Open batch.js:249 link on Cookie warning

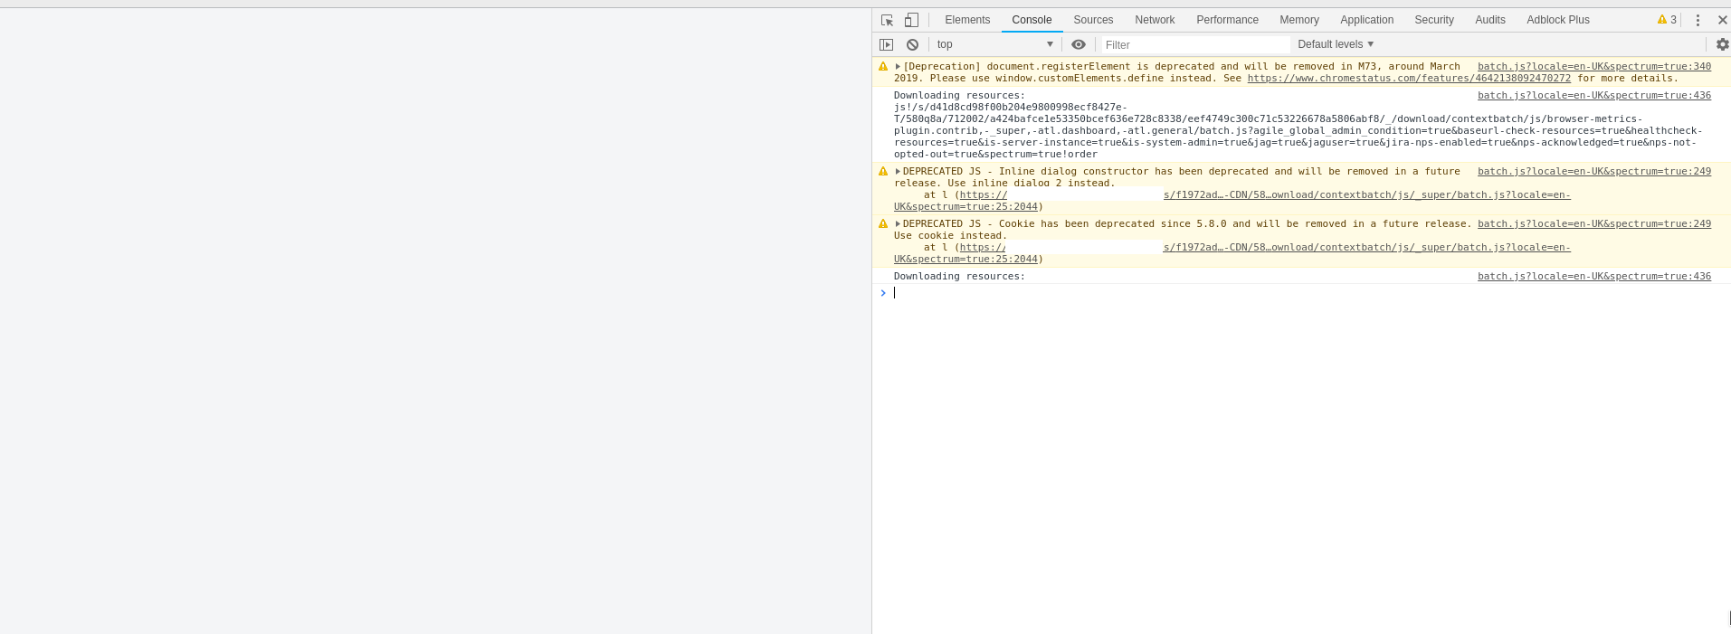pyautogui.click(x=1594, y=224)
